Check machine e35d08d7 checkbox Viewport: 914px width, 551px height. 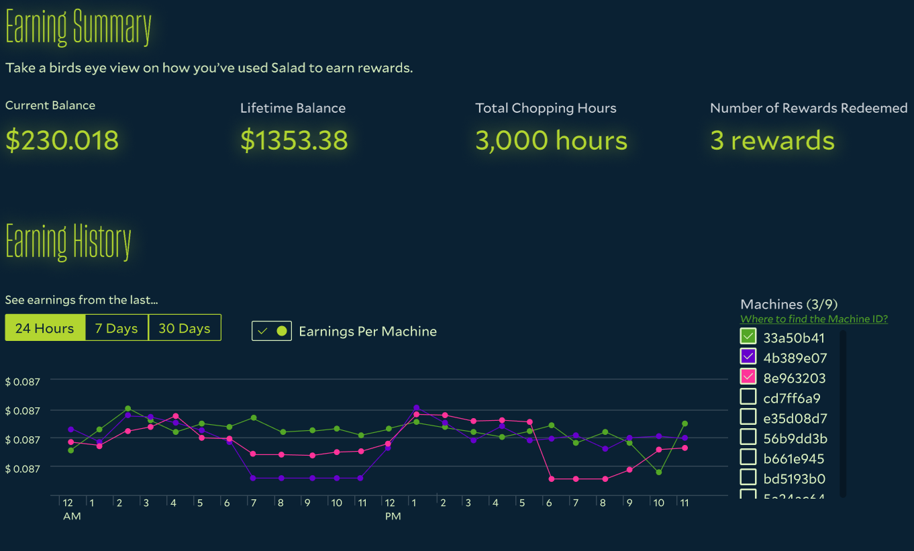click(x=748, y=417)
